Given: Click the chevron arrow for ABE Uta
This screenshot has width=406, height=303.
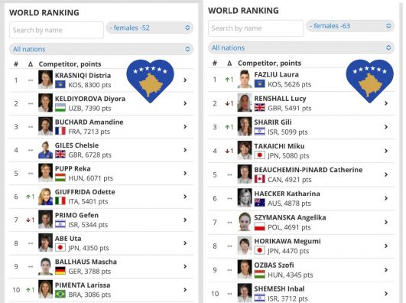Looking at the screenshot, I should tap(185, 243).
